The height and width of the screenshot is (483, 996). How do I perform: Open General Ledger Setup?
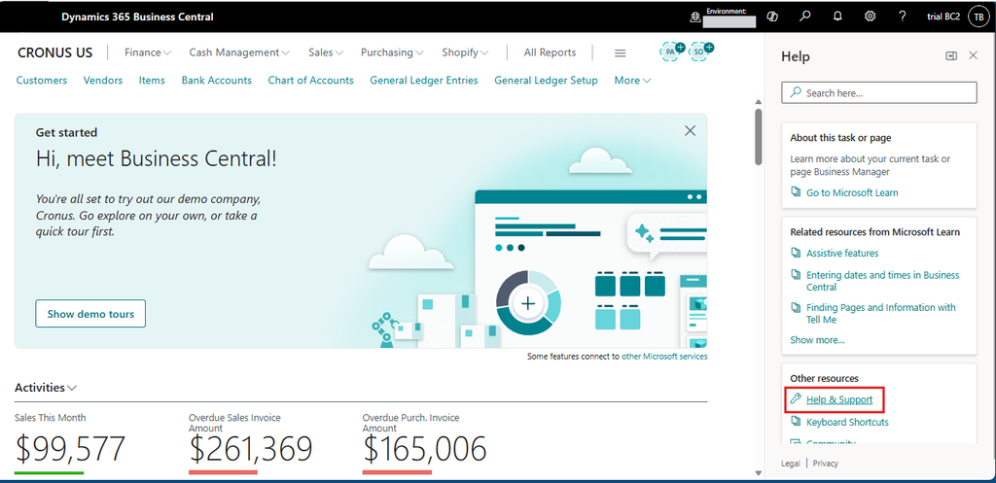click(547, 81)
